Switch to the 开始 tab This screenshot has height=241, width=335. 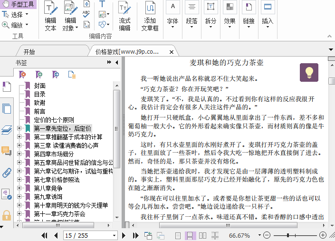click(x=29, y=52)
